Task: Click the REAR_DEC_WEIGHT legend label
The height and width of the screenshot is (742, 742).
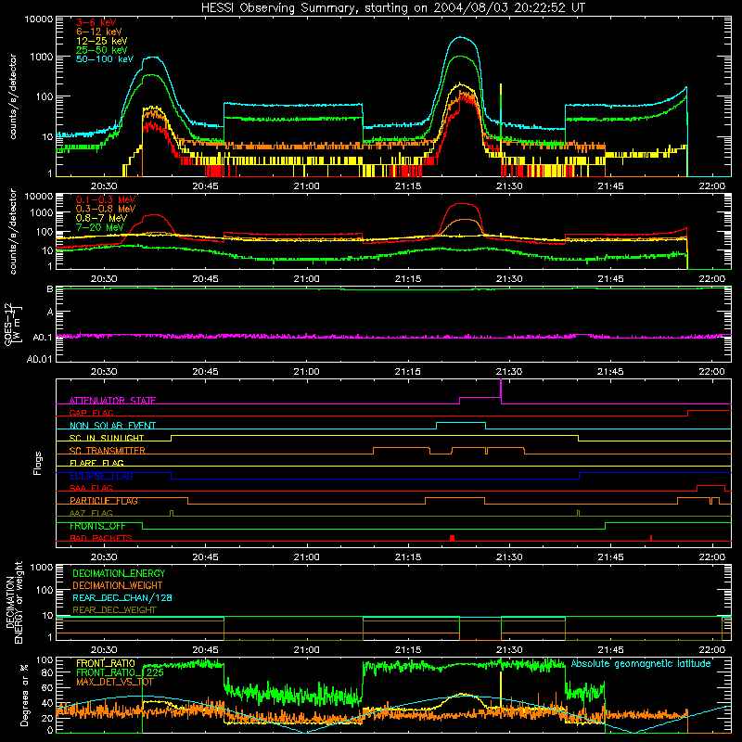Action: [x=114, y=610]
